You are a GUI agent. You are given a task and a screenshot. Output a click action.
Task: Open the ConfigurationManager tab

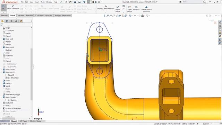tap(11, 21)
